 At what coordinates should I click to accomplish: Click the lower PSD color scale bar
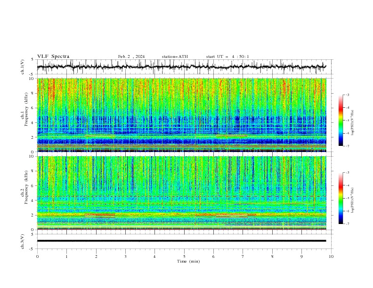(341, 198)
